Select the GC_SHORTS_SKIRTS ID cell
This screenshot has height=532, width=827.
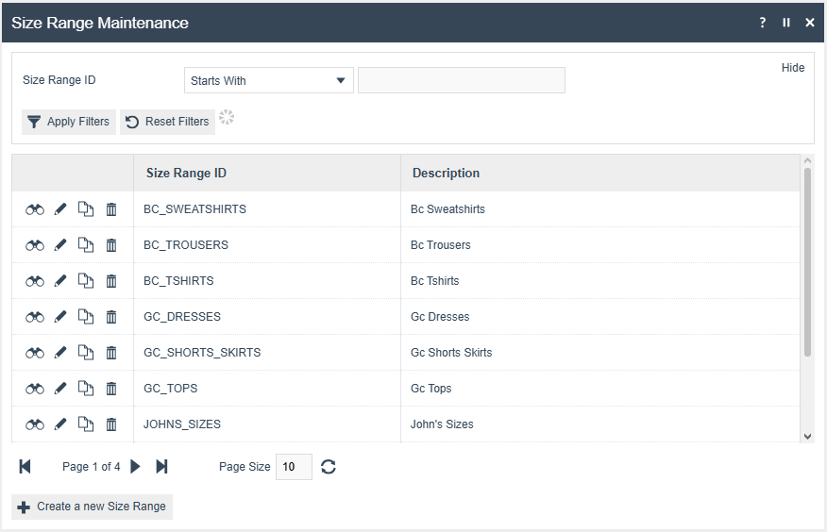click(x=267, y=353)
